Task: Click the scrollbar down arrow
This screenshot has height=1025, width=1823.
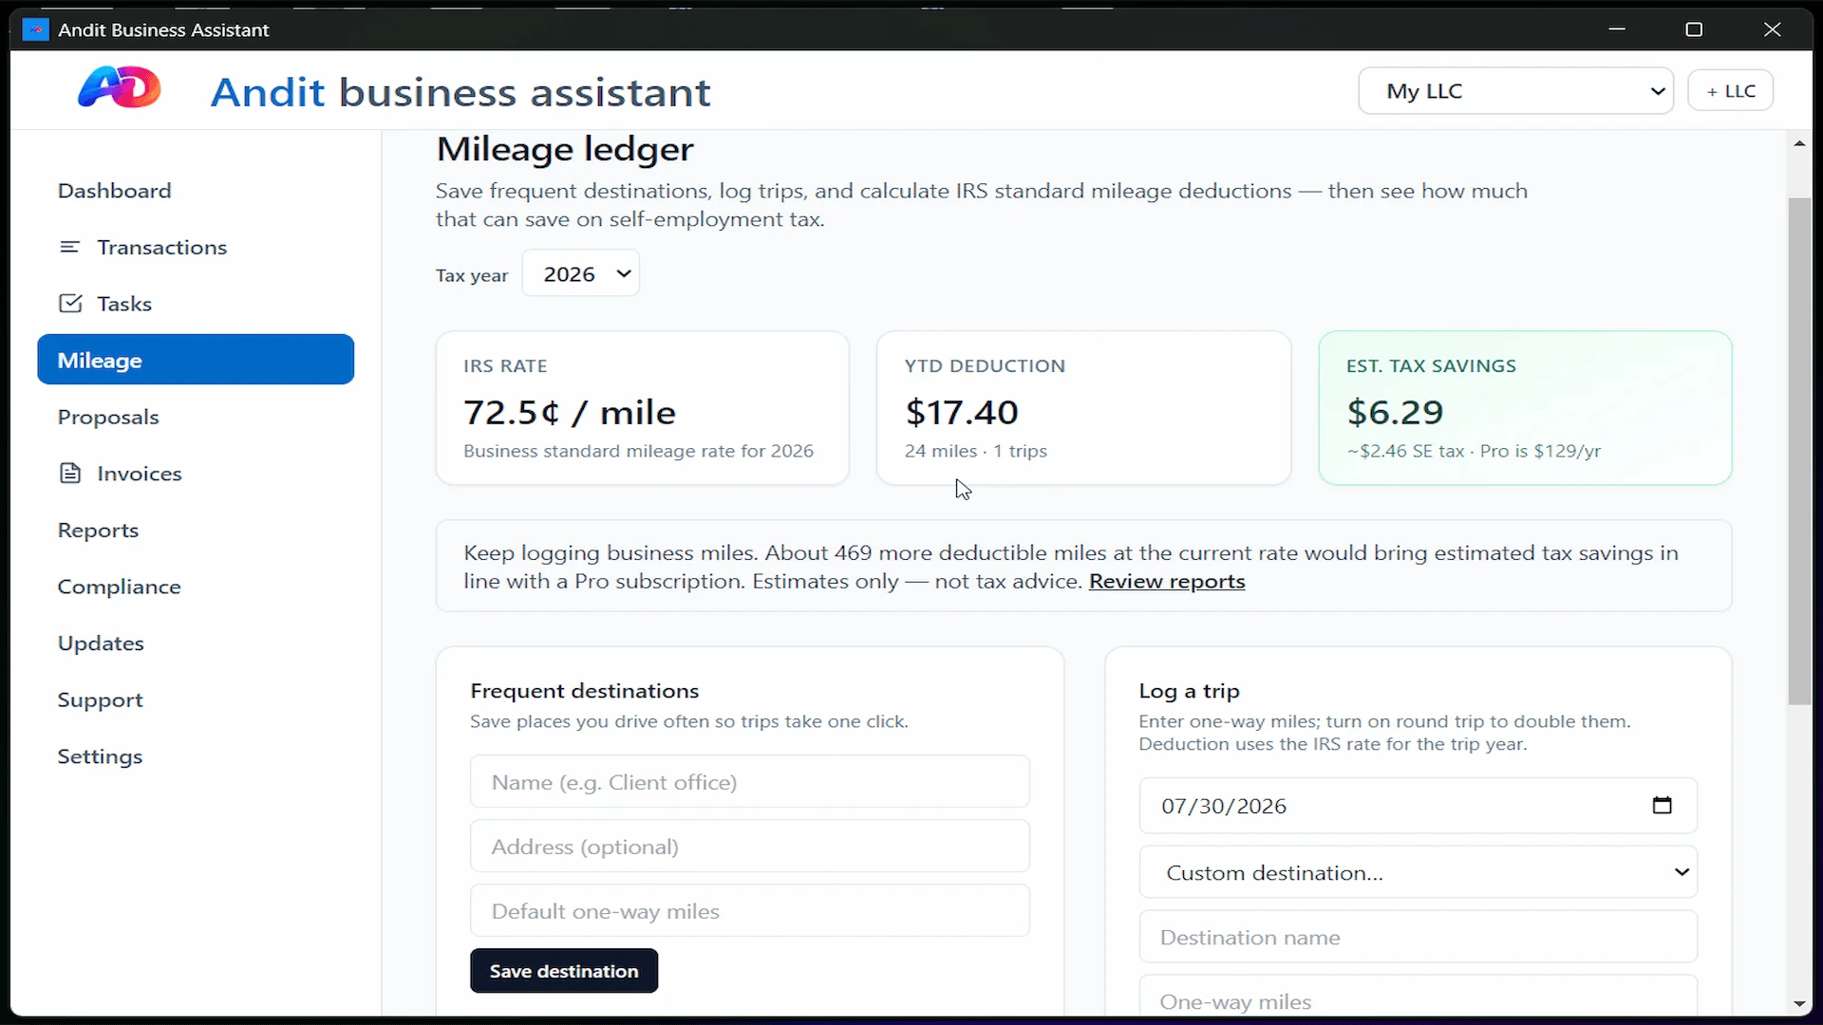Action: tap(1799, 1003)
